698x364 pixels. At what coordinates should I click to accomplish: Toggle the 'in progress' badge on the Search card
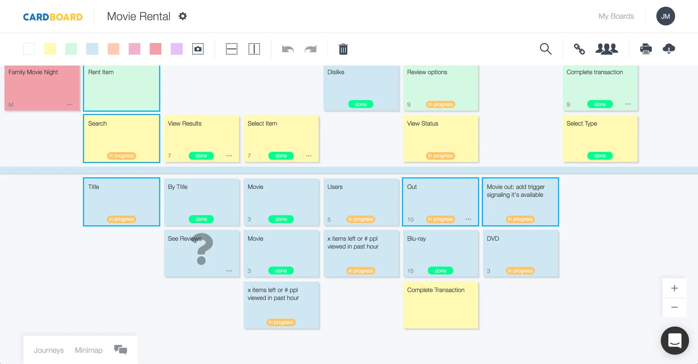(x=121, y=155)
